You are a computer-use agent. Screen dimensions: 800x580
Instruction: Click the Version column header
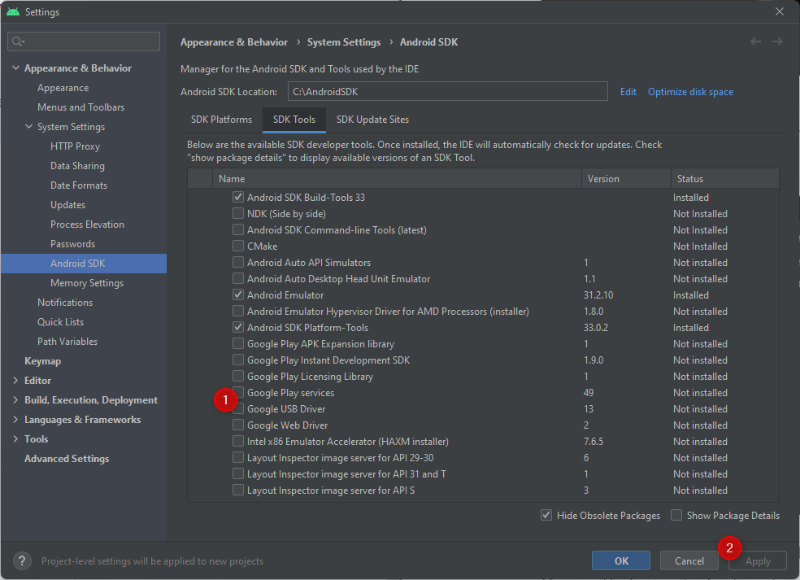point(626,179)
